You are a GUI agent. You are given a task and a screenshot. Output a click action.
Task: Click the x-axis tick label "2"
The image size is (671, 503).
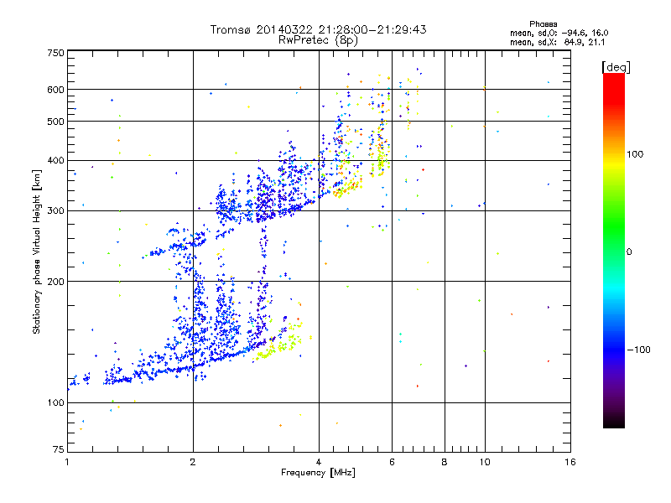point(193,462)
